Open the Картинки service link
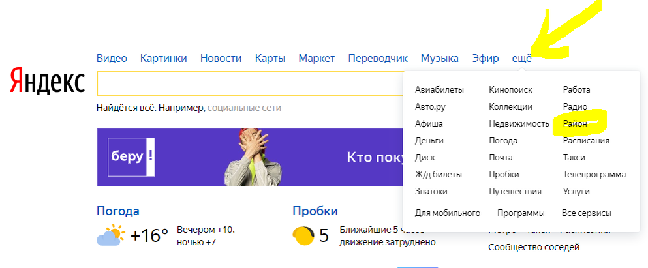The image size is (648, 268). [164, 58]
